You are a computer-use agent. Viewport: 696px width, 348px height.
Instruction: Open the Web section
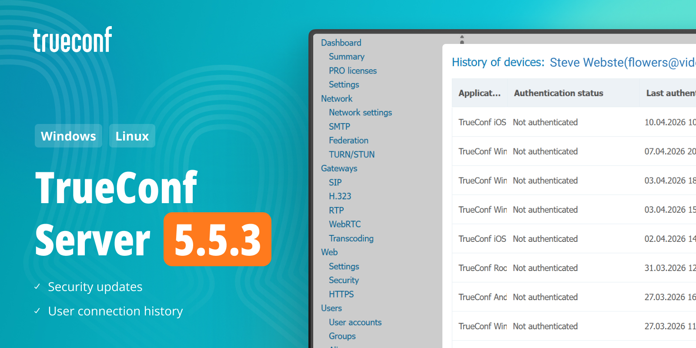pyautogui.click(x=329, y=252)
